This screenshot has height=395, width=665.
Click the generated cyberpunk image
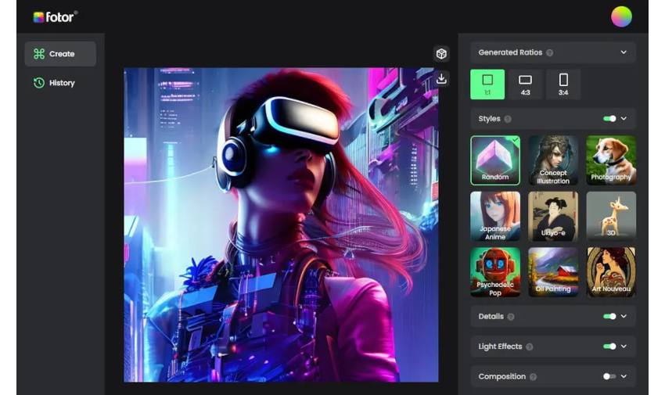281,225
